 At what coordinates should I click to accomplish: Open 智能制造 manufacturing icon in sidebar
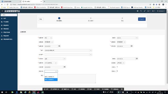point(2,29)
